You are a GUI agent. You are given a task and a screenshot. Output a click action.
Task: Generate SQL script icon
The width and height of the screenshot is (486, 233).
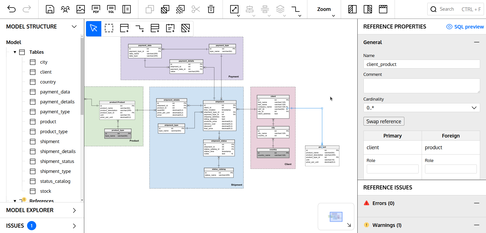111,9
